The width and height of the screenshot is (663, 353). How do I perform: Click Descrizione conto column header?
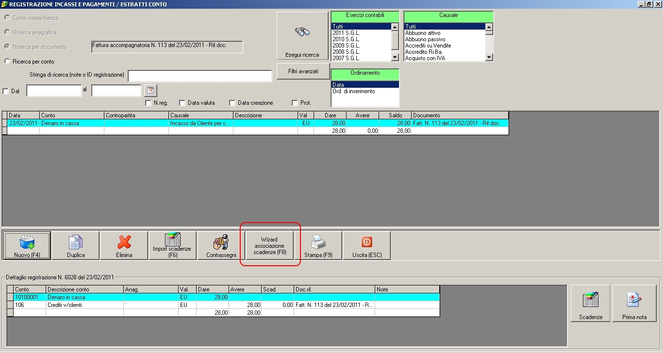point(84,289)
